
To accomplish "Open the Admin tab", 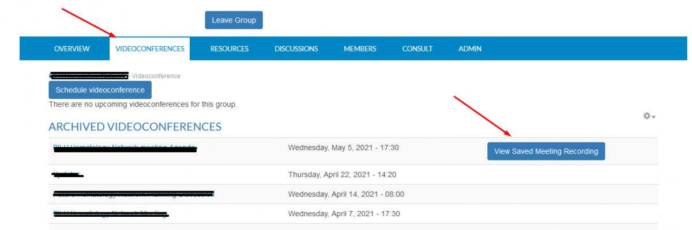I will point(469,49).
